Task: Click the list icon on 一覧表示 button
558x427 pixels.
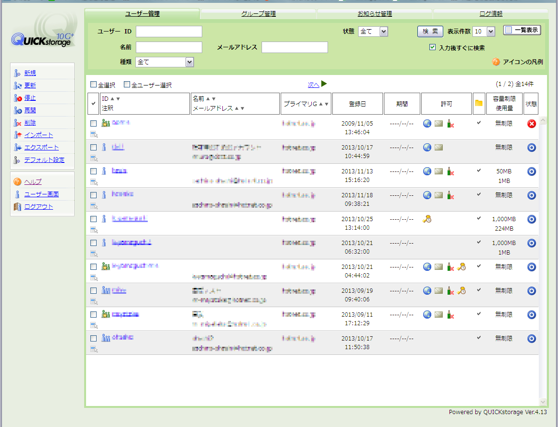Action: point(509,30)
